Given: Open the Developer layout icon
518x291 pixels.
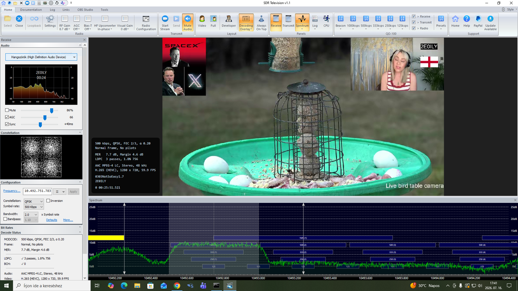Looking at the screenshot, I should (x=229, y=22).
